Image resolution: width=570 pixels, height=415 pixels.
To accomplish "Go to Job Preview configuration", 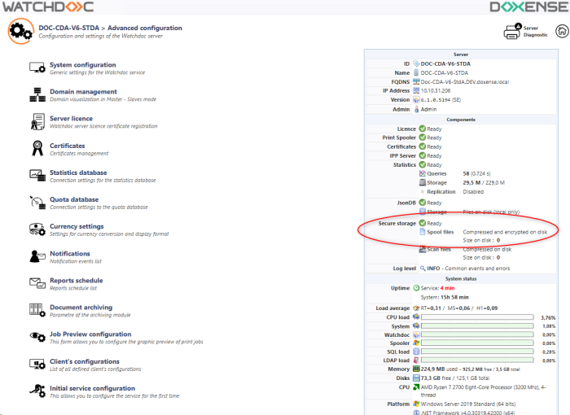I will tap(90, 334).
